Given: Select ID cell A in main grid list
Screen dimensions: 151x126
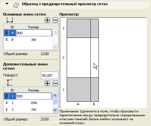Looking at the screenshot, I should [x=13, y=33].
